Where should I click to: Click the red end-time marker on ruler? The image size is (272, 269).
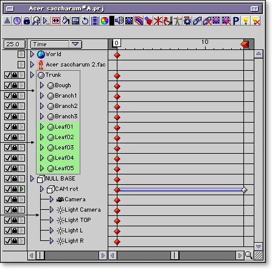(x=245, y=44)
